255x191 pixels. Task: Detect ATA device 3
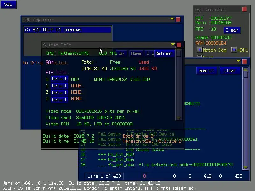pyautogui.click(x=59, y=100)
